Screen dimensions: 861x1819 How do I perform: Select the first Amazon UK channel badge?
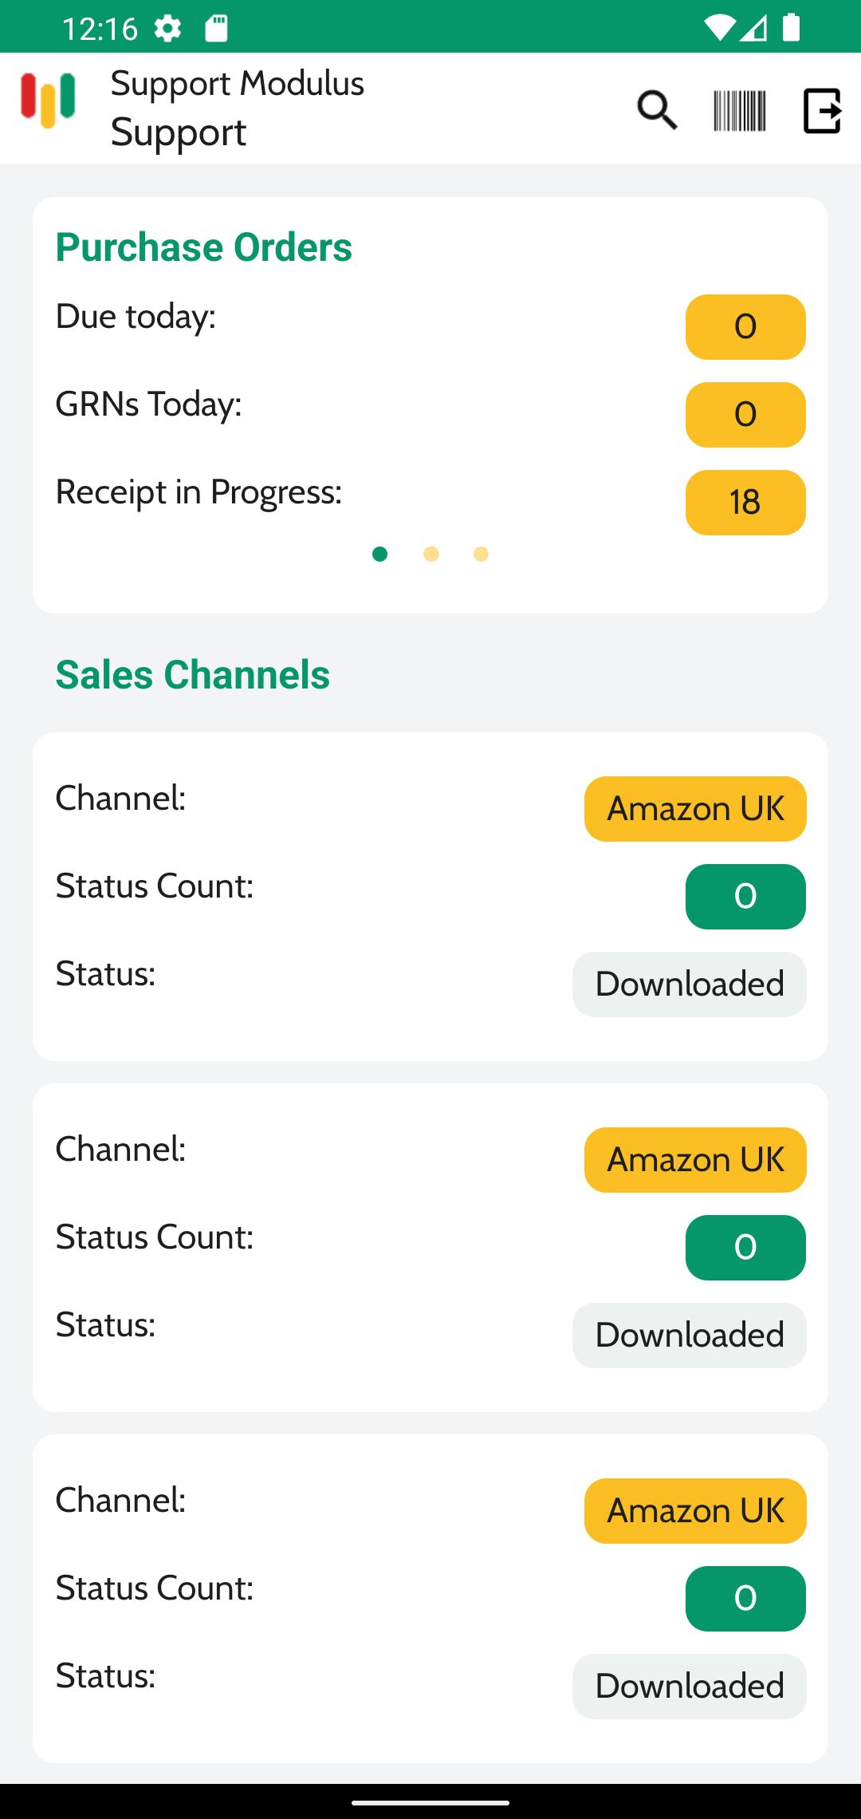695,809
